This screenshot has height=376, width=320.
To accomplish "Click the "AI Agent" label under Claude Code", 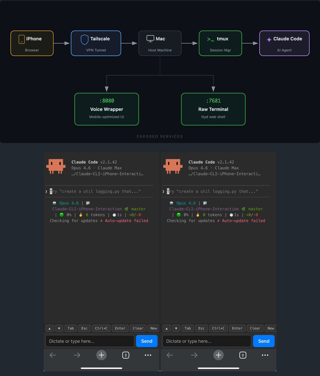I will pyautogui.click(x=284, y=50).
